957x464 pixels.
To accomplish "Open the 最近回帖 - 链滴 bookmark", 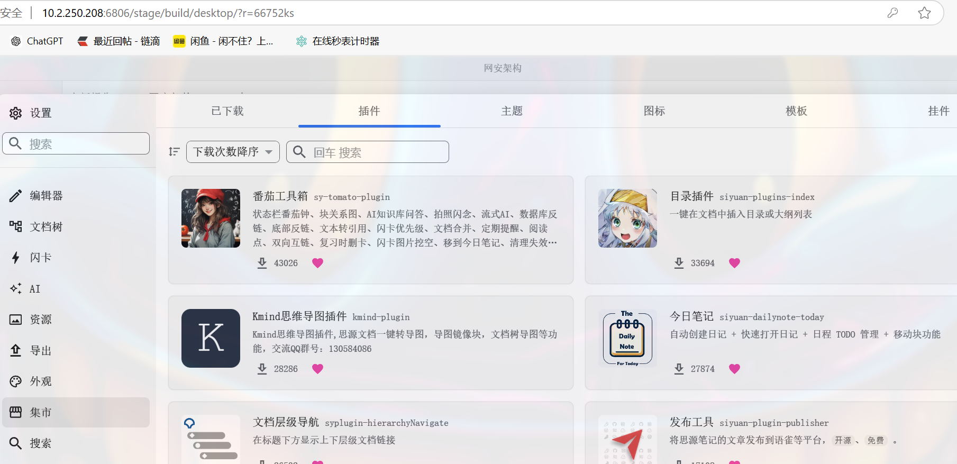I will pos(119,41).
